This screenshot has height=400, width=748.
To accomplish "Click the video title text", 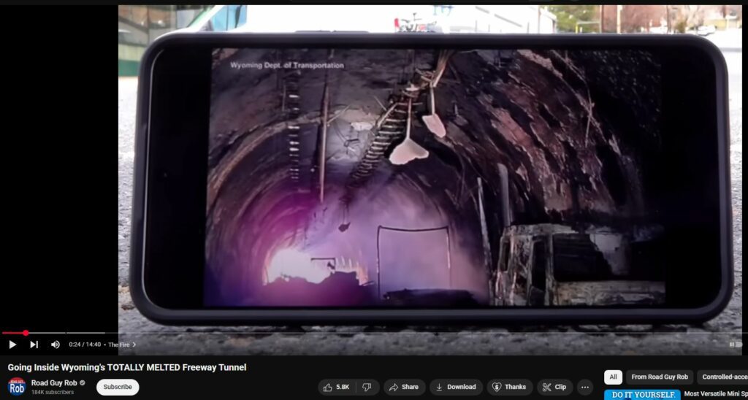I will click(127, 368).
